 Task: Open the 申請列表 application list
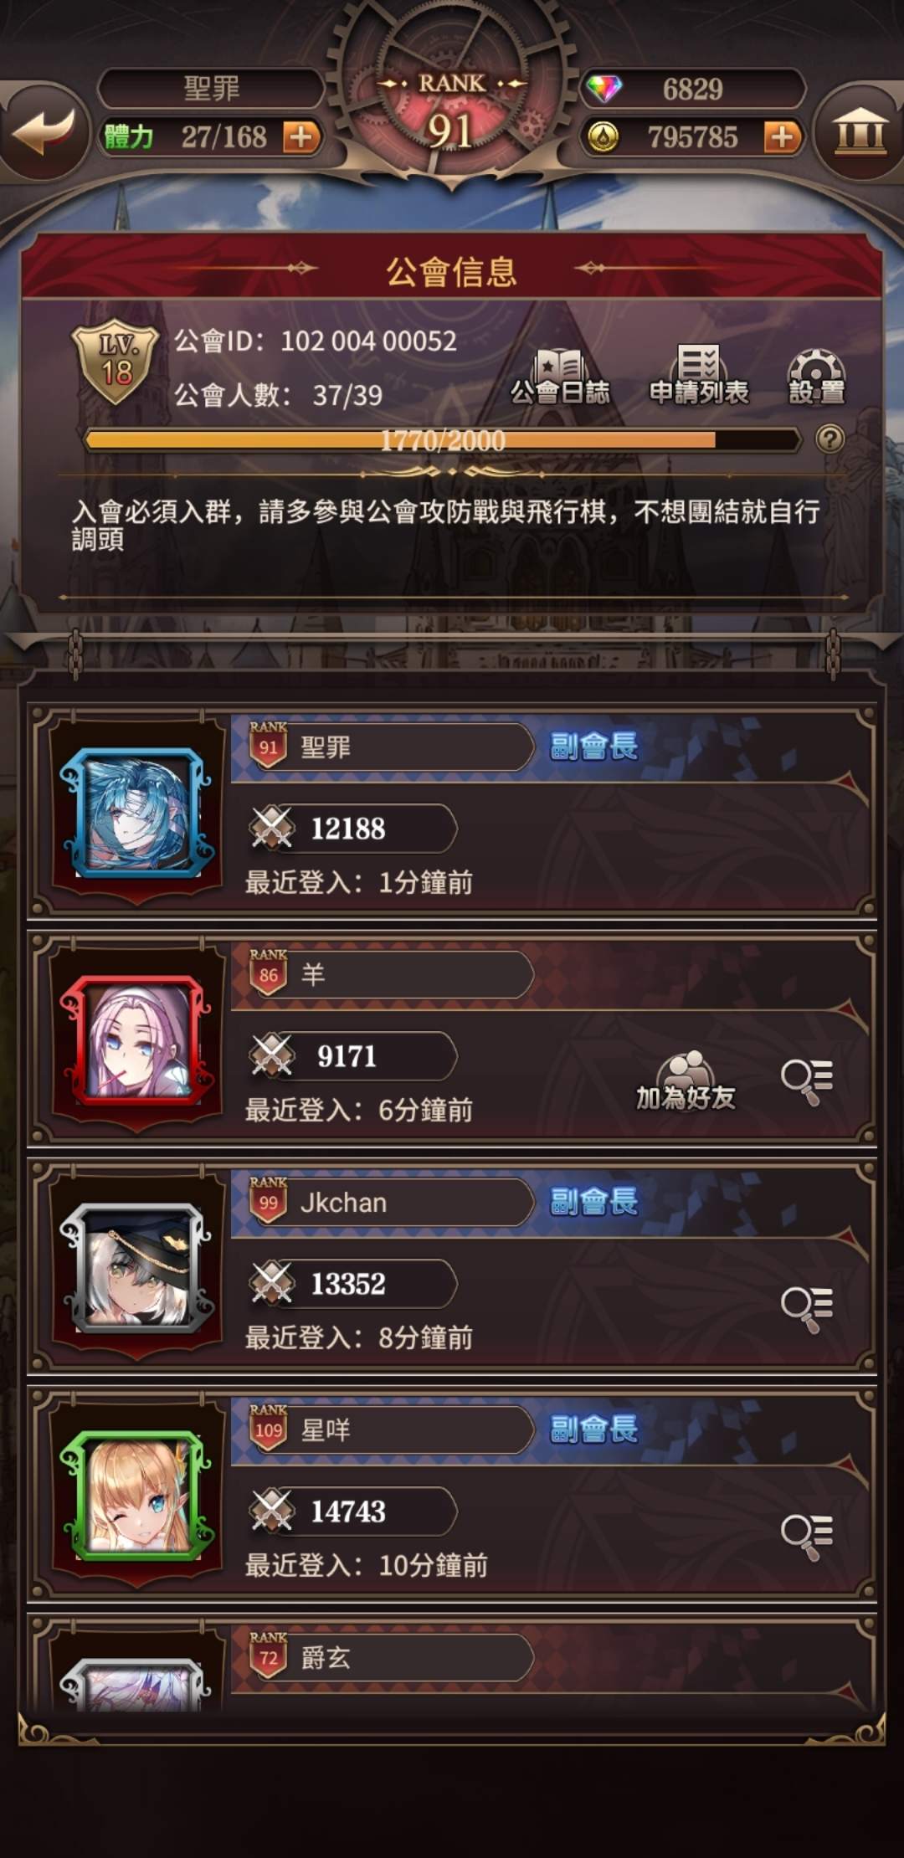coord(699,377)
